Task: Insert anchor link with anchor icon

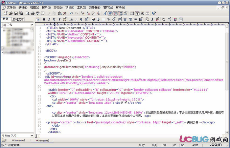Action: 98,19
